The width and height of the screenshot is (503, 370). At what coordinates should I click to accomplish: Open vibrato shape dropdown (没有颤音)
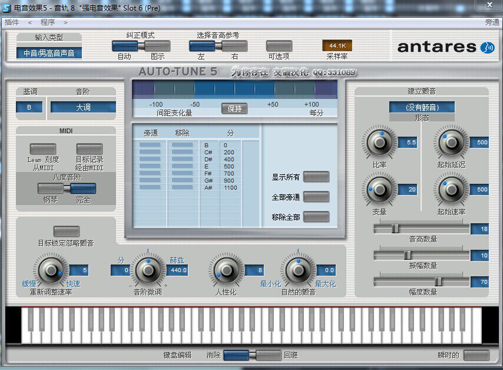click(422, 107)
